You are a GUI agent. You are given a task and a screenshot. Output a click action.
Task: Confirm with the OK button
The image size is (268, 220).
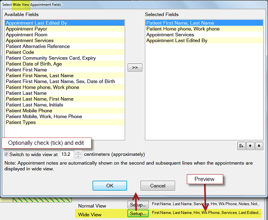pyautogui.click(x=110, y=186)
